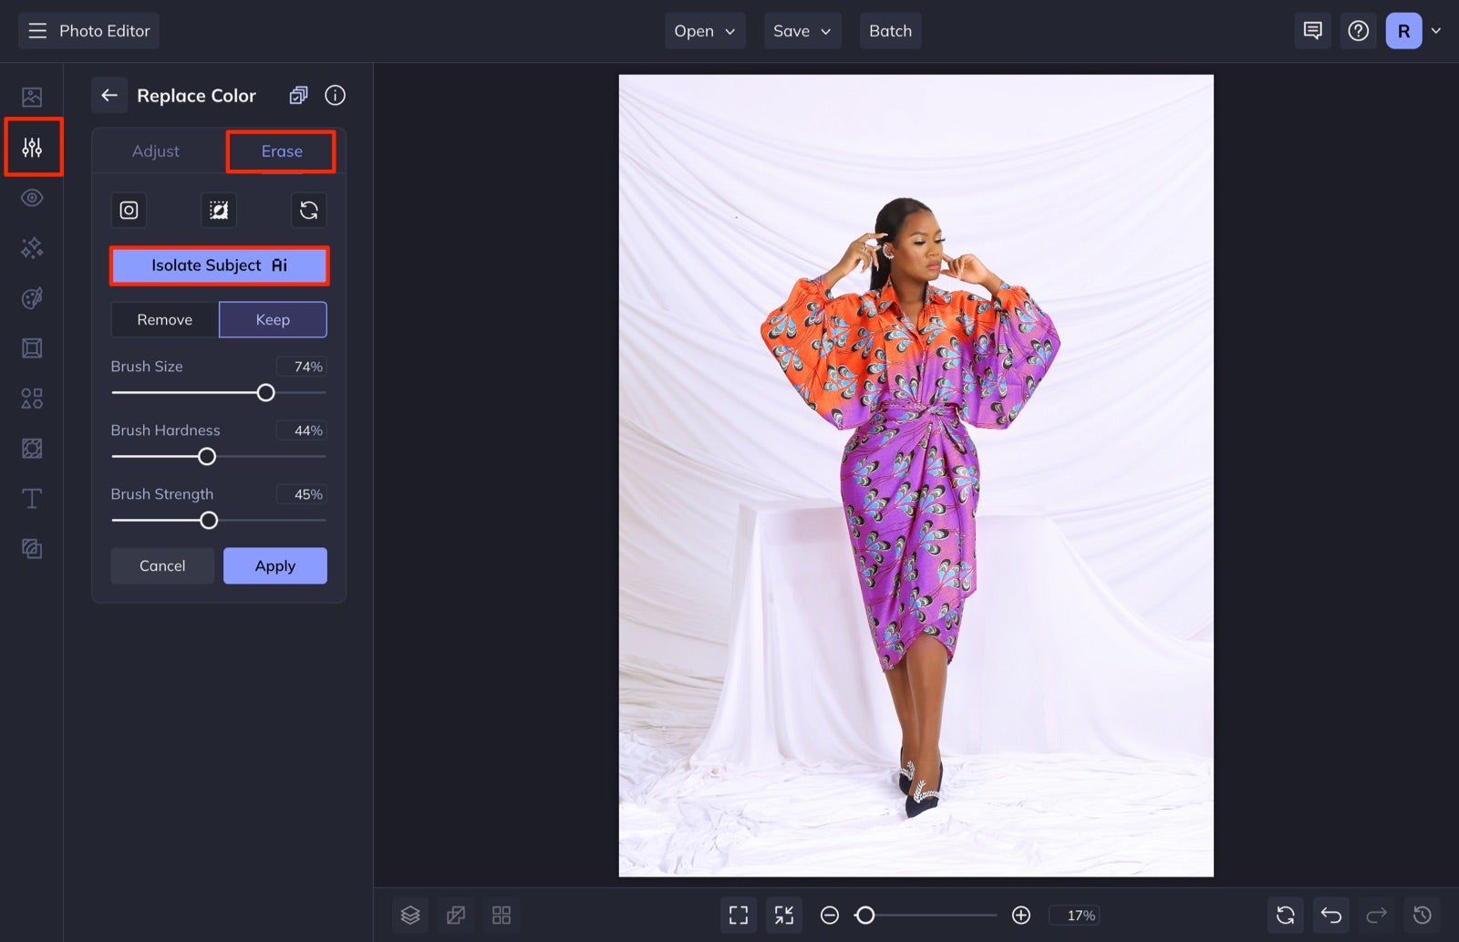Open the Save dropdown menu
The image size is (1459, 942).
tap(802, 30)
